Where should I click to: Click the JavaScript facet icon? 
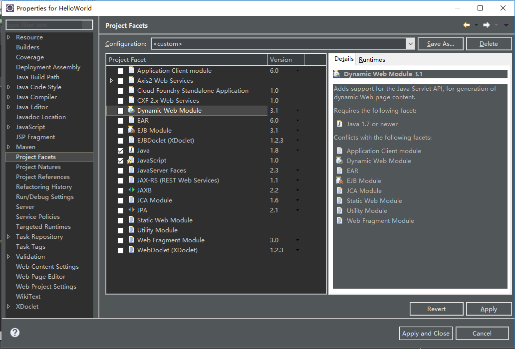coord(131,160)
